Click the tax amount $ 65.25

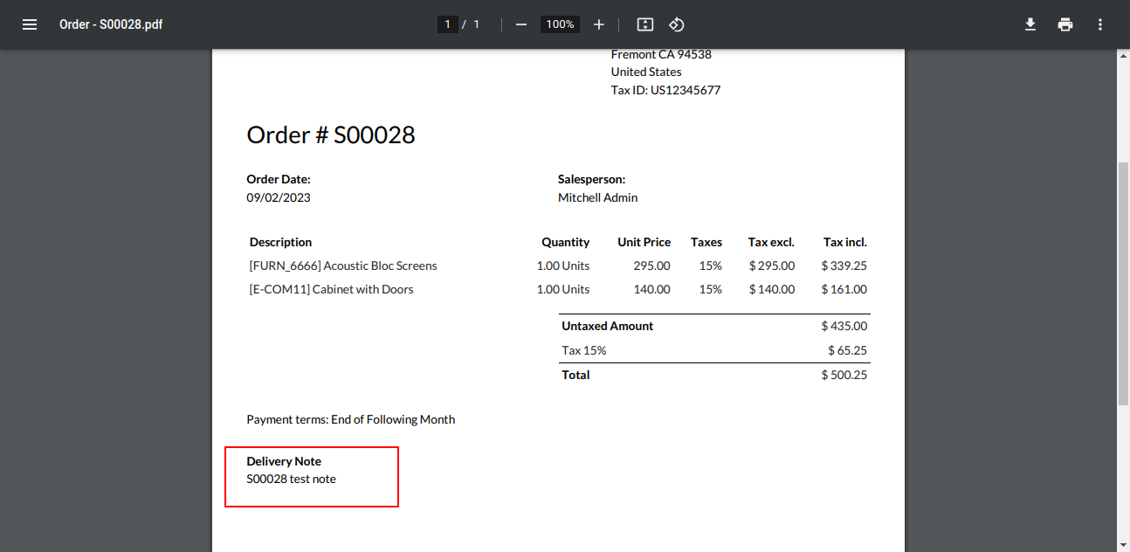click(848, 350)
